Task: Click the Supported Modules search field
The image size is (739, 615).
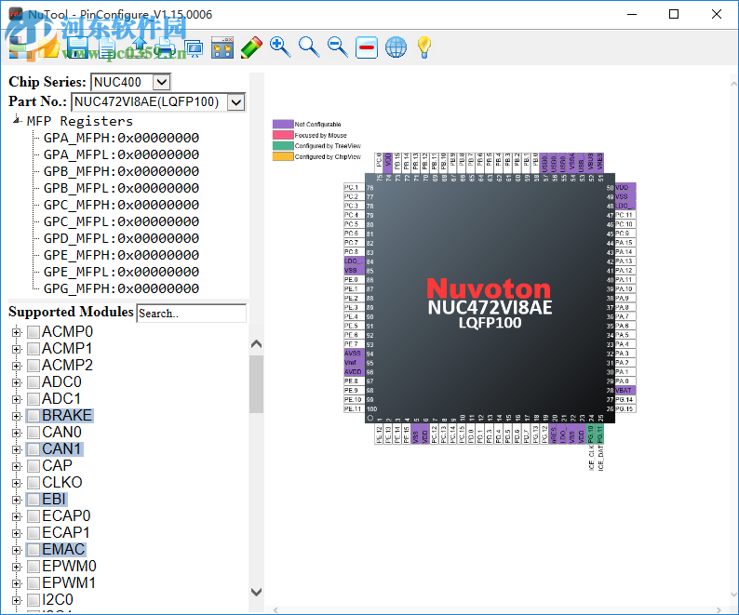Action: tap(192, 314)
